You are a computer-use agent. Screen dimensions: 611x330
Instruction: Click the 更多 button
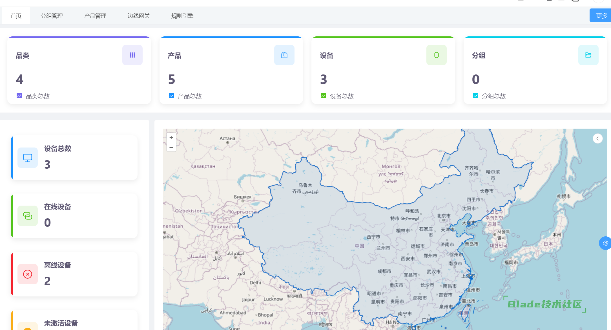pyautogui.click(x=601, y=16)
